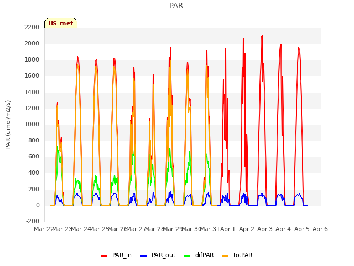Click the red PAR_in peak on Apr 5

point(299,48)
